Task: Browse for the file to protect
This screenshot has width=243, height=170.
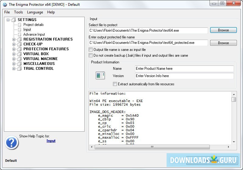Action: click(223, 30)
